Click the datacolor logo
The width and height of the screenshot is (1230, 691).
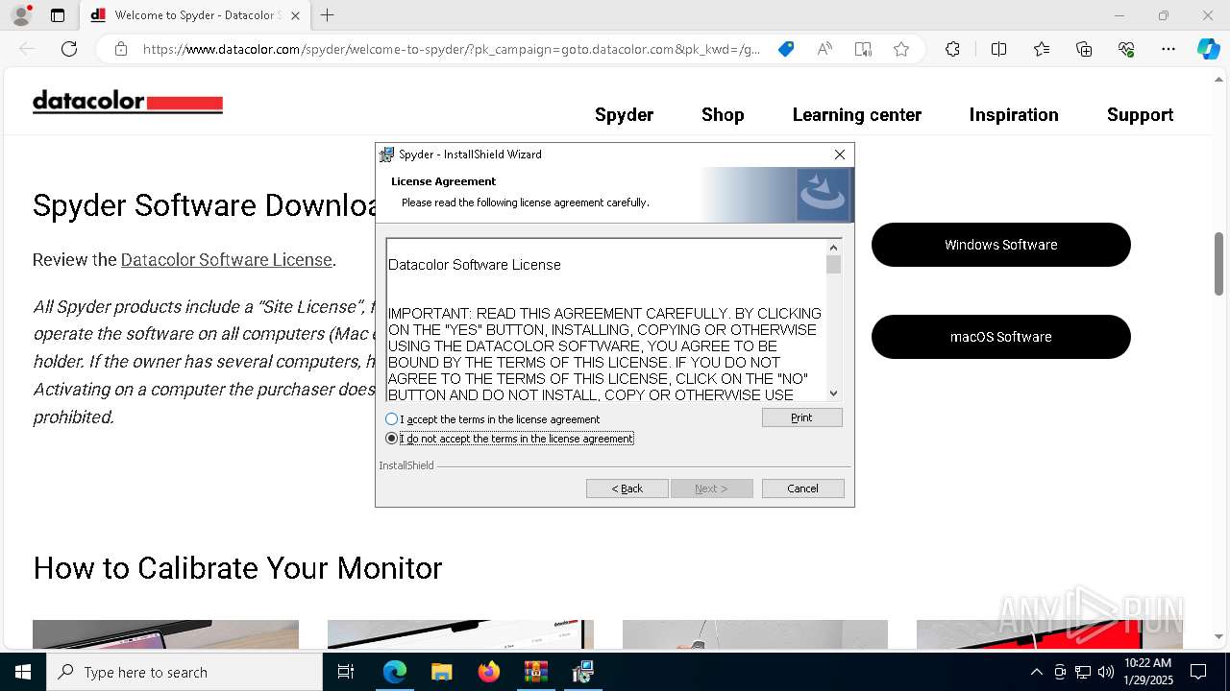128,102
